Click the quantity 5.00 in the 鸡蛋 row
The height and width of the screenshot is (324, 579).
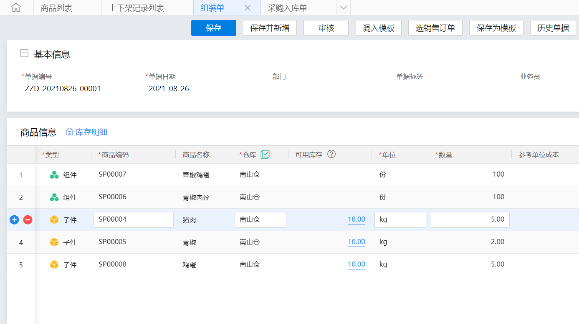(x=498, y=264)
